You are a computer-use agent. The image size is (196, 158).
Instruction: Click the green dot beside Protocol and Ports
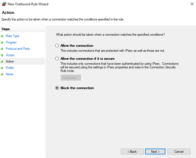2,49
